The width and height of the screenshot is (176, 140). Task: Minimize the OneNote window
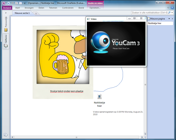158,2
